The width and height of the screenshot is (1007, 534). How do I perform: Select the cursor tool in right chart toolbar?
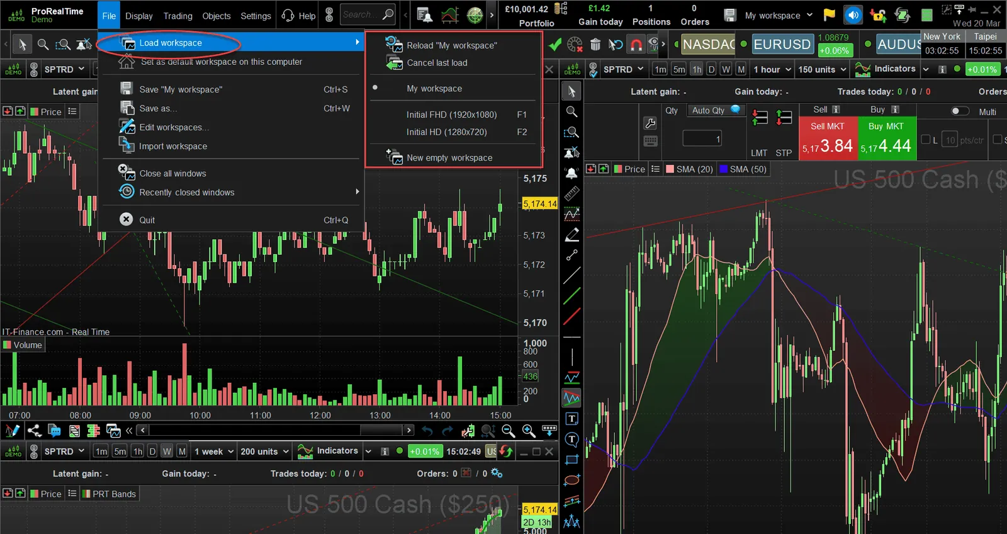point(571,91)
